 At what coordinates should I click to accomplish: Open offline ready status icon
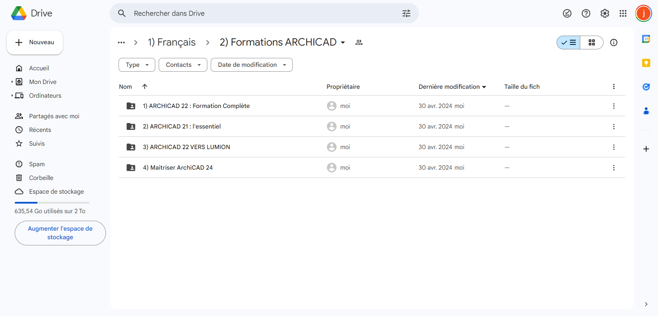tap(567, 13)
